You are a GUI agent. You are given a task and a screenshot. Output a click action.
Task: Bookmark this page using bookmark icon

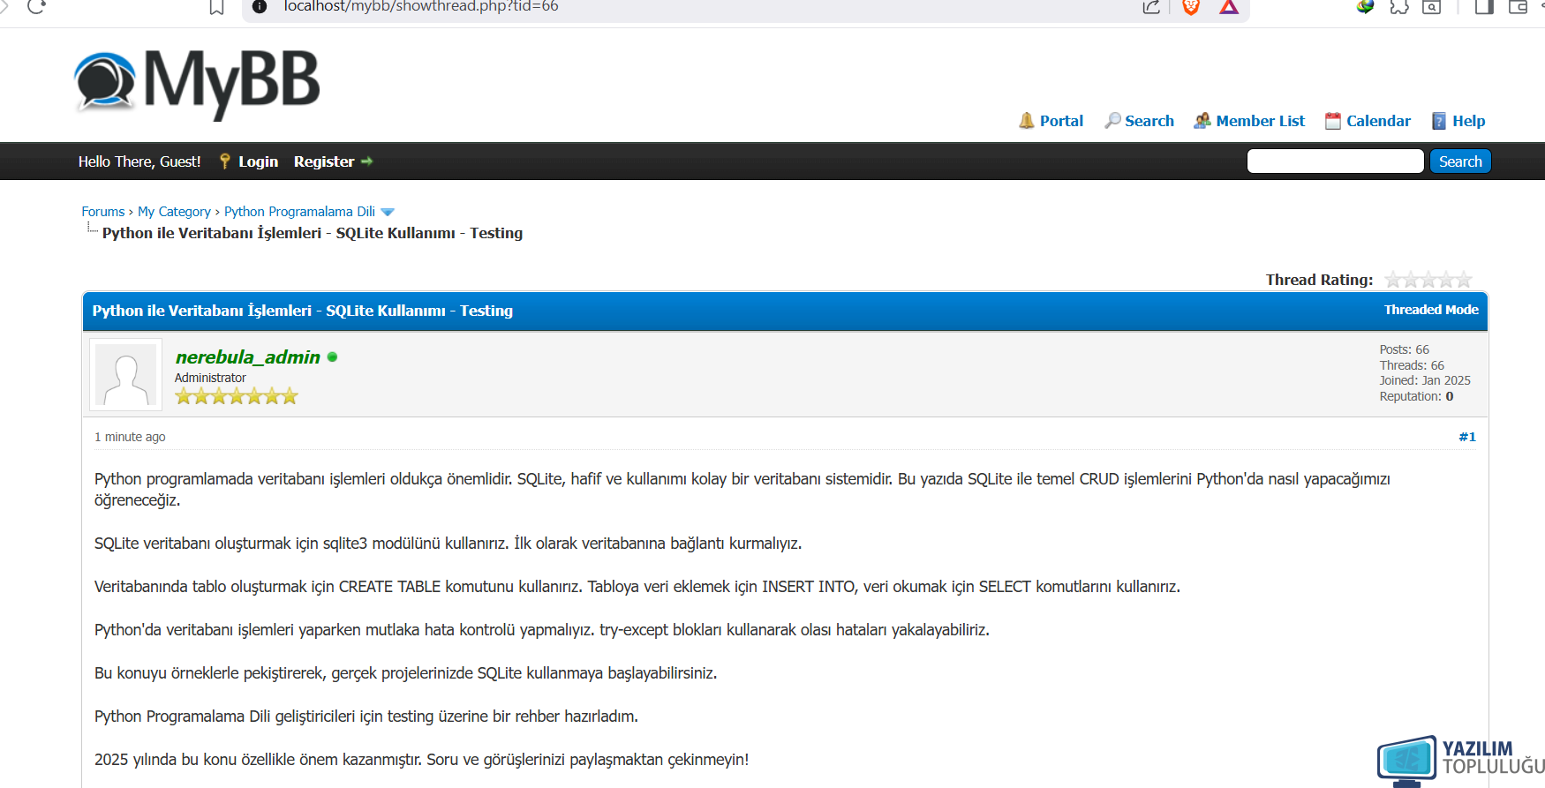(x=216, y=7)
